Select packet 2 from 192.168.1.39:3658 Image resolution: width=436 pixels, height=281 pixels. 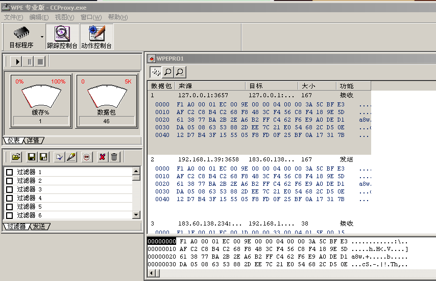259,159
